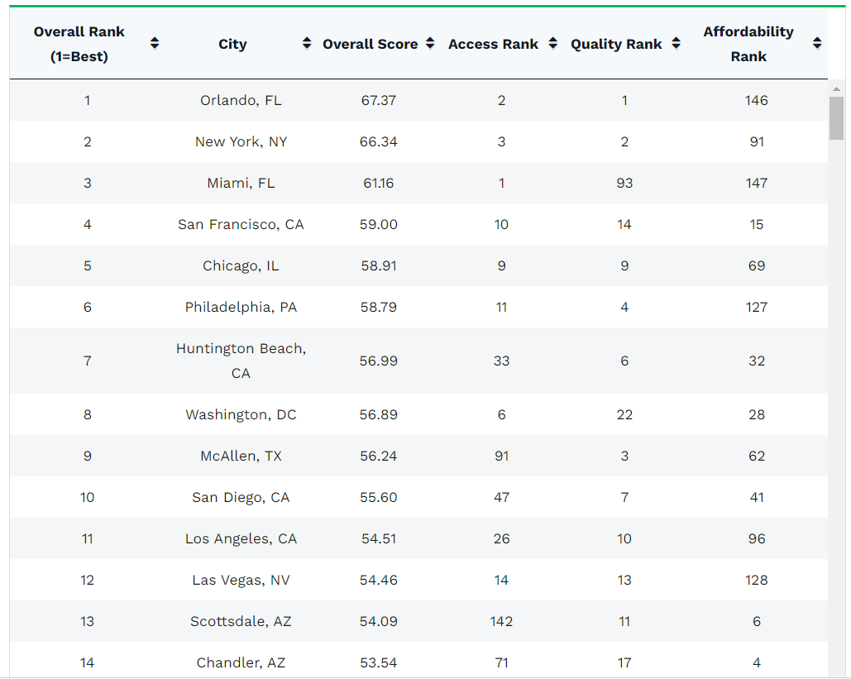
Task: Select the Overall Rank (1=Best) header text
Action: (x=79, y=44)
